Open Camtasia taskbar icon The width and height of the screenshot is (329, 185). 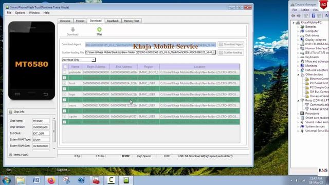(111, 180)
